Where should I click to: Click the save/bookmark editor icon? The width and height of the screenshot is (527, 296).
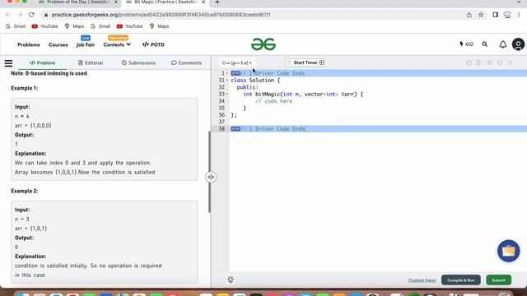[500, 62]
